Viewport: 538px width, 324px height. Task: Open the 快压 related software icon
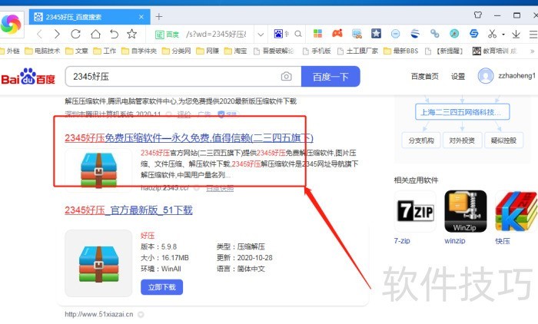pos(516,211)
